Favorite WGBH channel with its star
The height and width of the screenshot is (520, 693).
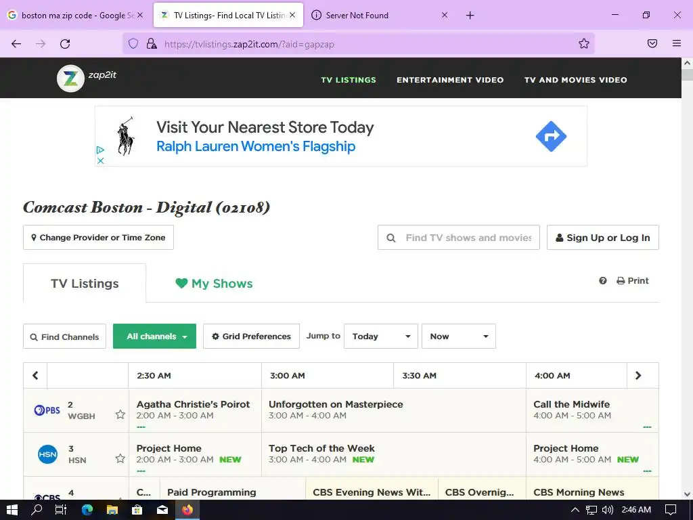[120, 414]
